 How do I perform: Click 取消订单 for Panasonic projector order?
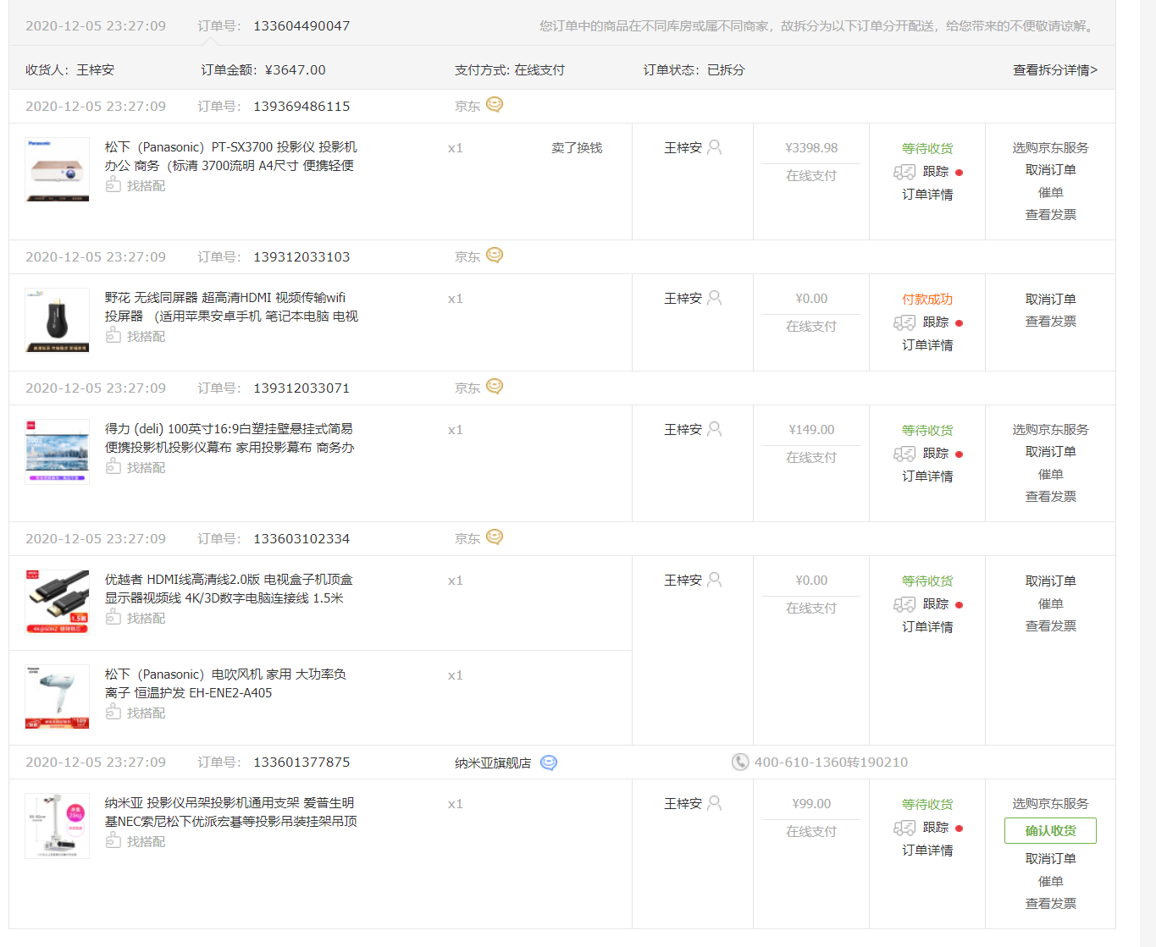pyautogui.click(x=1051, y=170)
